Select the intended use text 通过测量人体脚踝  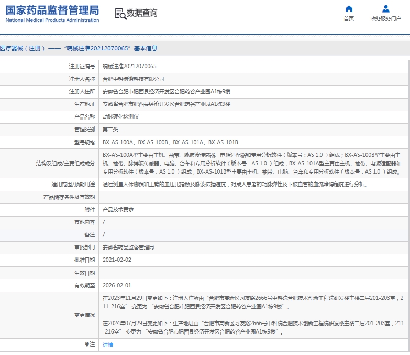coord(235,184)
